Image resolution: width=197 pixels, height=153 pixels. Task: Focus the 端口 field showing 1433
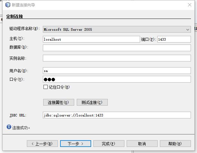click(x=174, y=39)
